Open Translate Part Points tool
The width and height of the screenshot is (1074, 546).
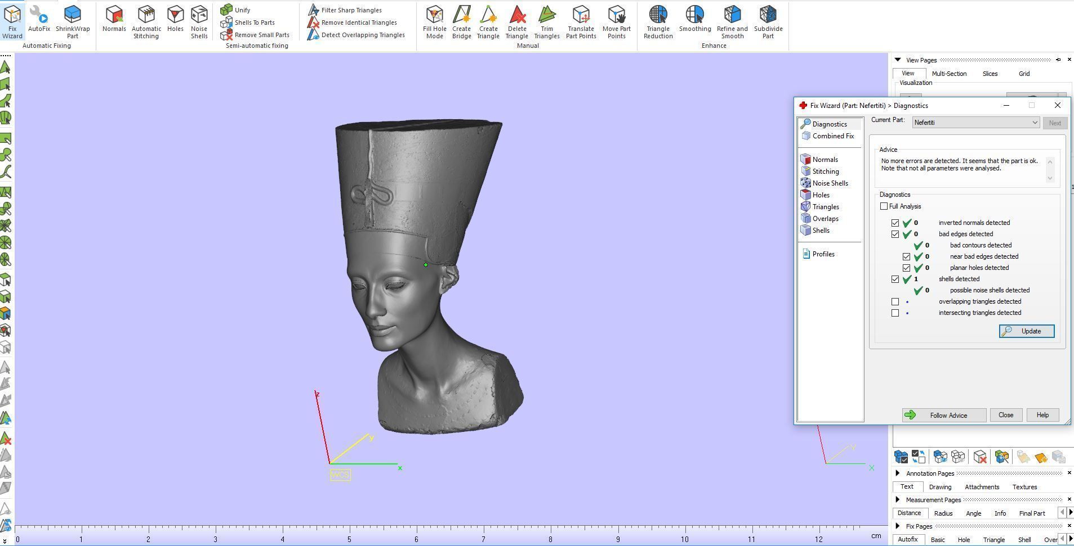pos(581,22)
